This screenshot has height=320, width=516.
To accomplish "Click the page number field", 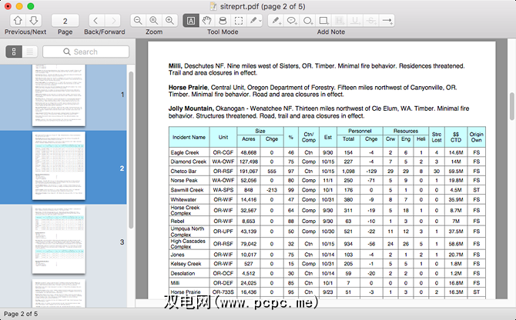I will [x=65, y=20].
